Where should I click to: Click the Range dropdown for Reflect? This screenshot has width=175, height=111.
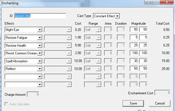pos(93,69)
